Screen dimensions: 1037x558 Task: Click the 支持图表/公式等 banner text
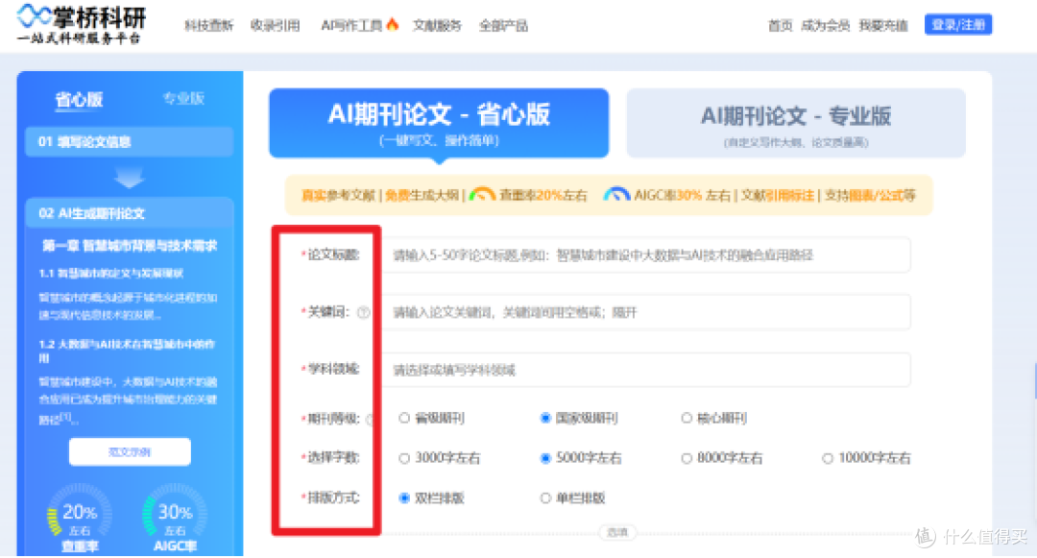[x=870, y=196]
